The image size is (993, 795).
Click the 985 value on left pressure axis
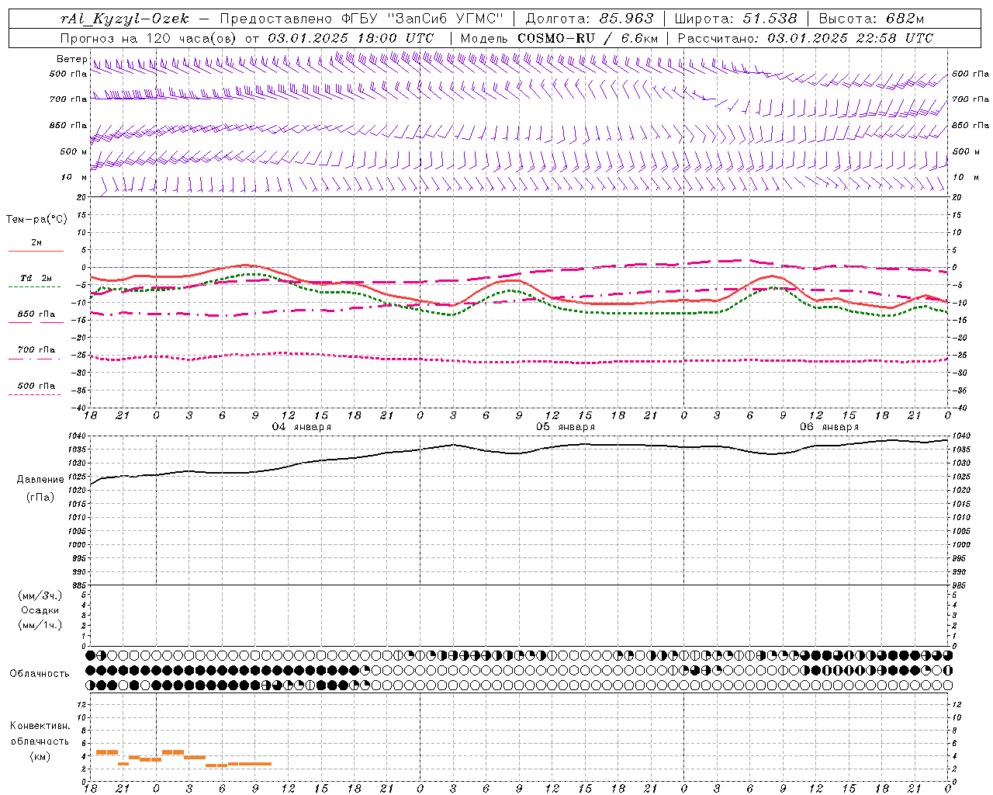(81, 585)
